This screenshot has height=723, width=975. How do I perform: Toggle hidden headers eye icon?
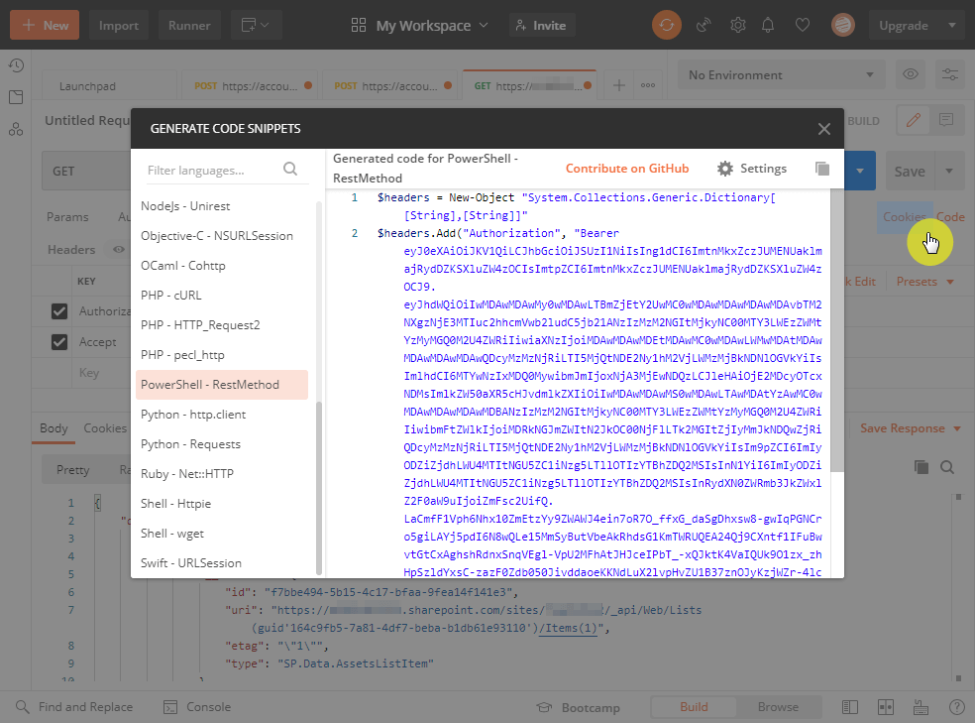(118, 250)
